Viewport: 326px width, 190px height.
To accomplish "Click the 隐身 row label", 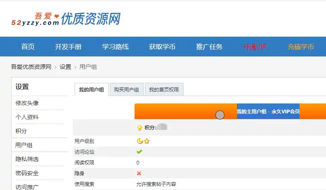I will (x=79, y=173).
